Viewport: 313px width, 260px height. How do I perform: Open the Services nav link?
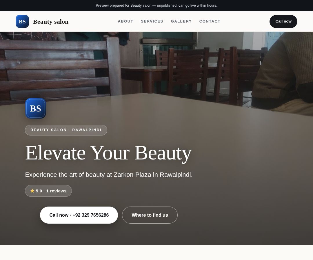(152, 21)
